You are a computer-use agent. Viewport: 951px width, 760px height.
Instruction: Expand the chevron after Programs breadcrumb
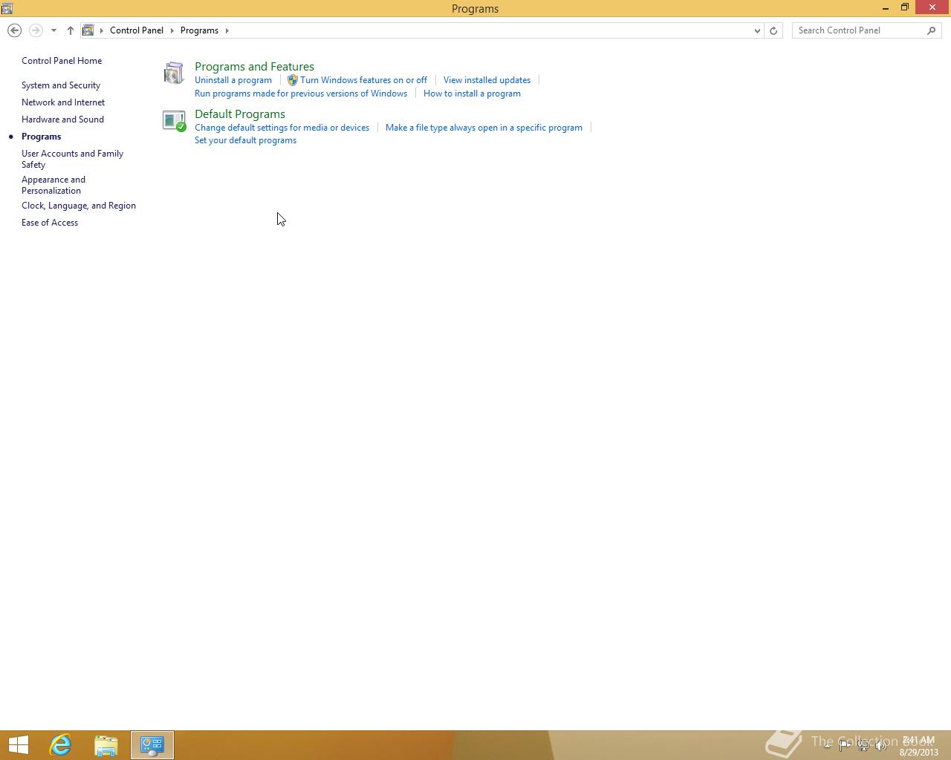(x=227, y=30)
